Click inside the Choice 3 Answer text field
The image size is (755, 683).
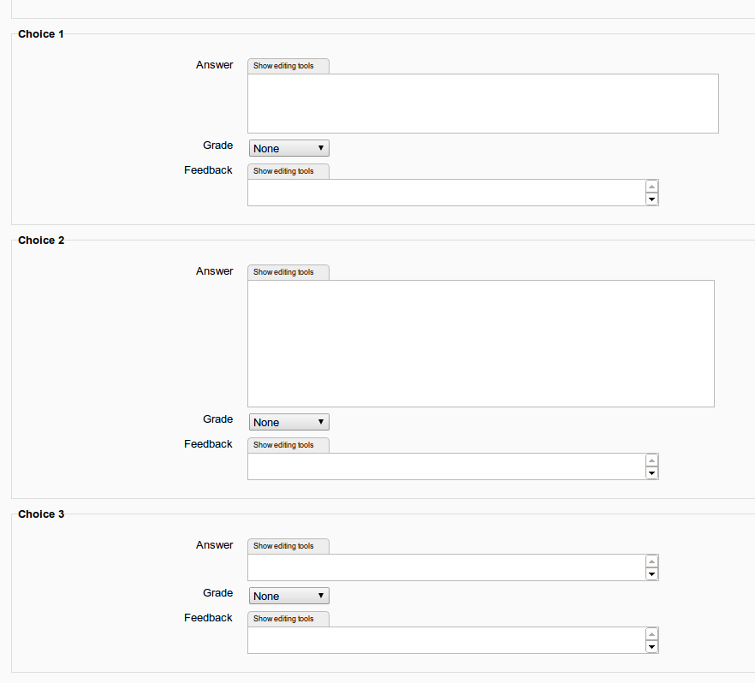click(446, 567)
